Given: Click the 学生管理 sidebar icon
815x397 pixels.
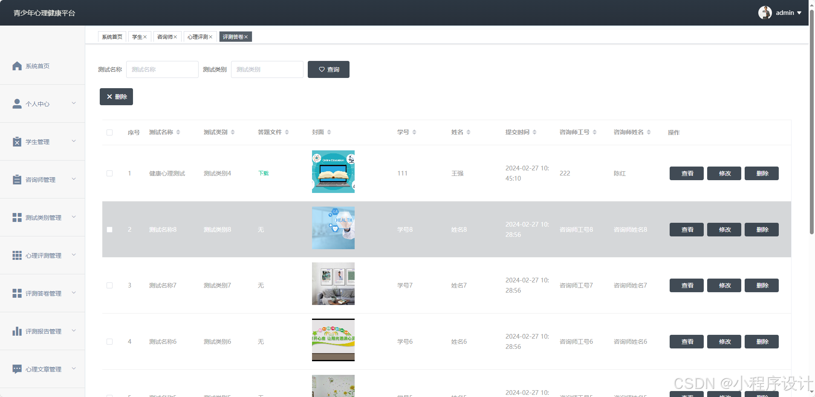Looking at the screenshot, I should click(x=17, y=142).
